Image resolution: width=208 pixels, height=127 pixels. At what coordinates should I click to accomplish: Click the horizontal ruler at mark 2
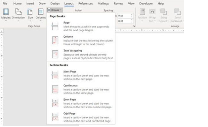click(142, 30)
